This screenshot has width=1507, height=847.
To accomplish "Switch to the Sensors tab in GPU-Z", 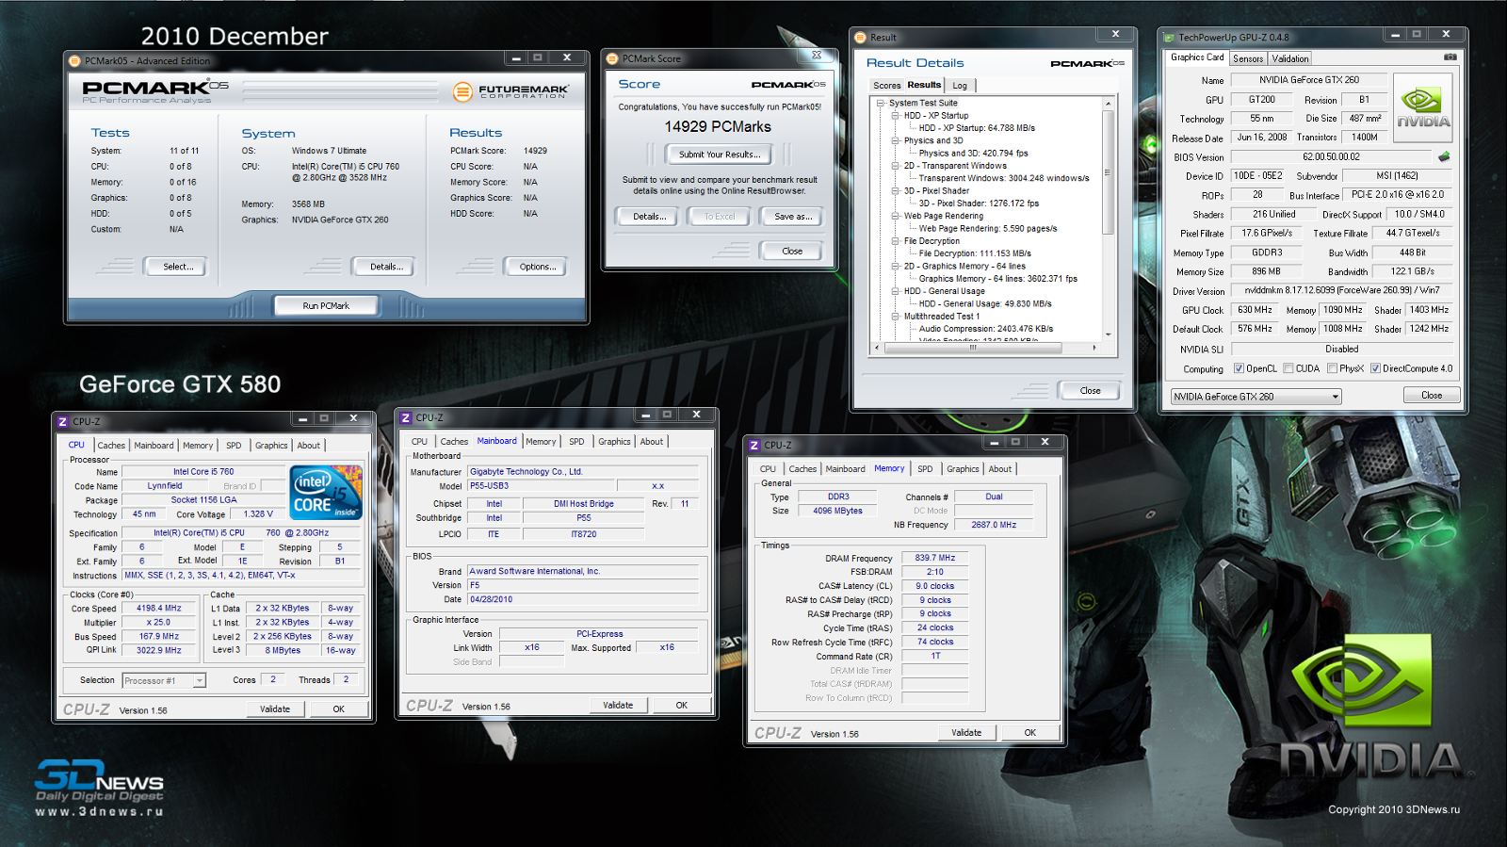I will 1248,58.
